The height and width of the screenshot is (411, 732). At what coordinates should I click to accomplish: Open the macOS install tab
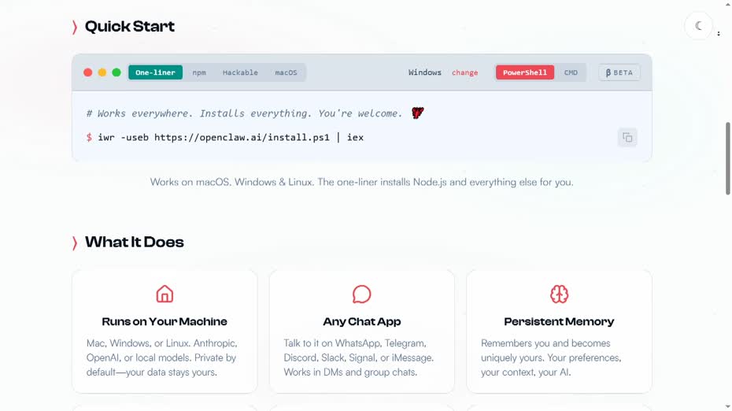pos(286,72)
